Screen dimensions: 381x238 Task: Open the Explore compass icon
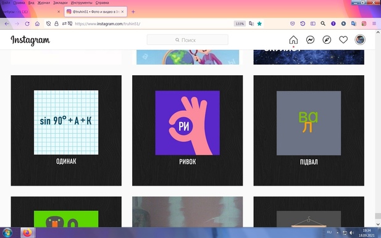coord(327,40)
